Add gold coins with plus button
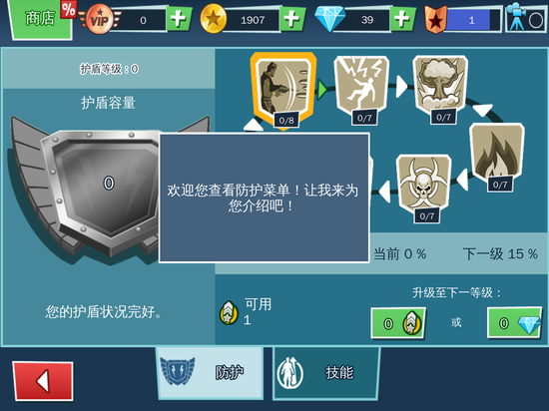549x411 pixels. [292, 19]
